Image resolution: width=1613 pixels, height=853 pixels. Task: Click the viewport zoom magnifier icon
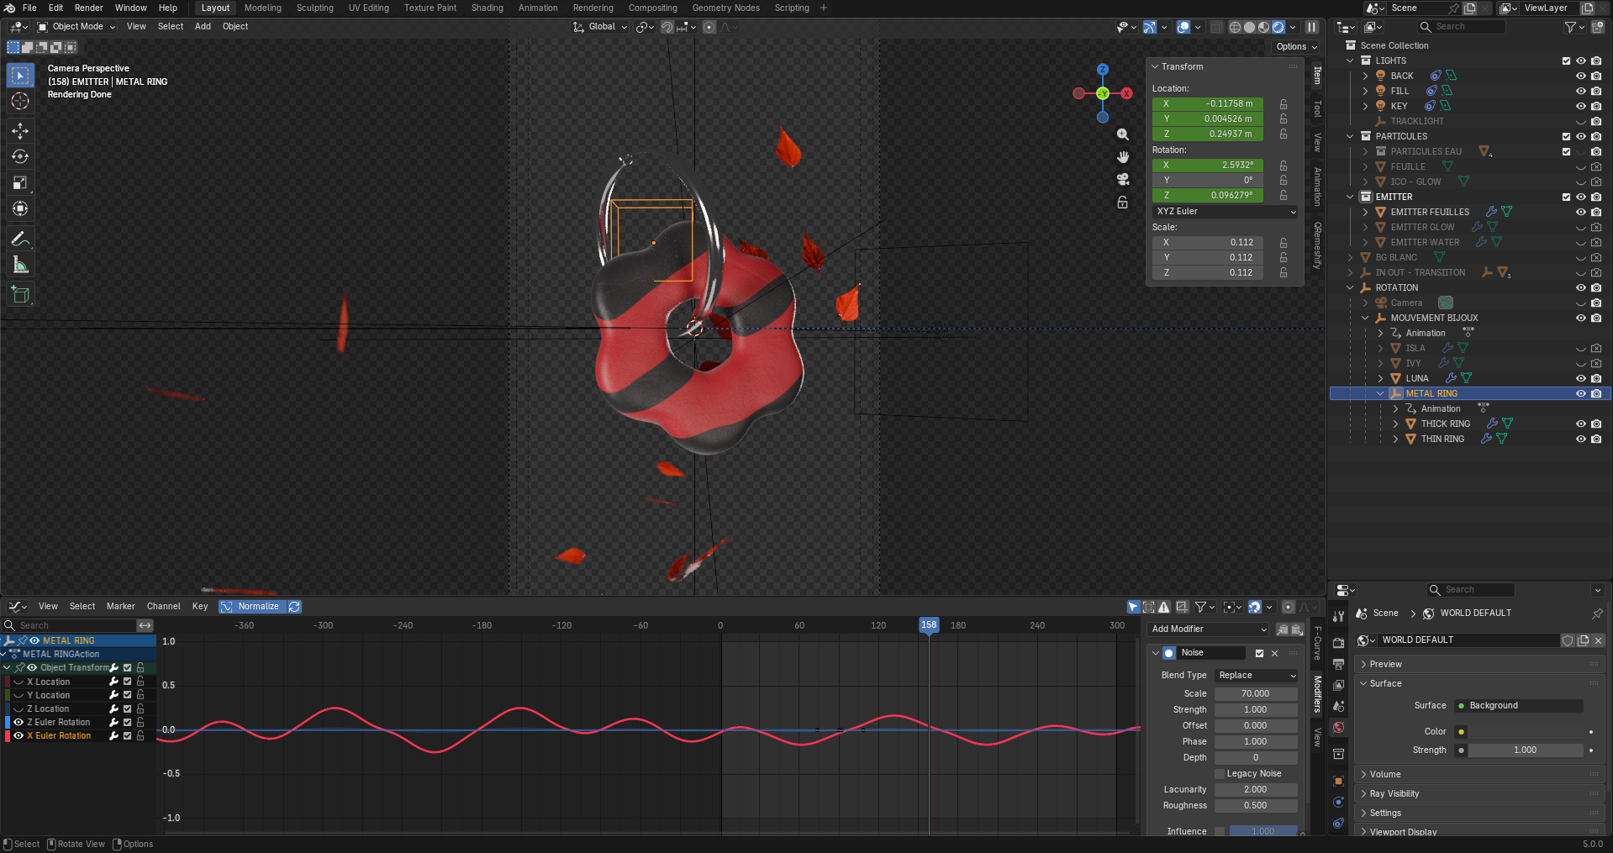[1122, 134]
